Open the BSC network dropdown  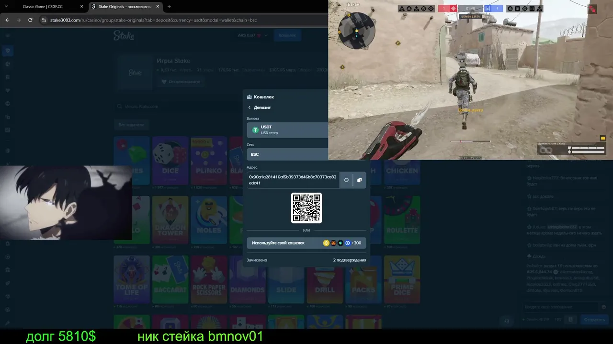[287, 154]
